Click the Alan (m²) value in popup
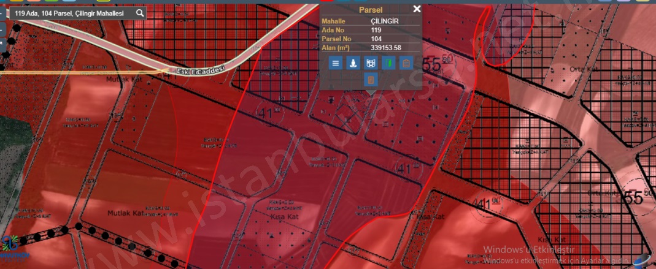Screen dimensions: 656x269 [x=386, y=47]
